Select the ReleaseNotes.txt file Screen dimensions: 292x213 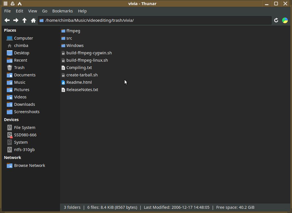pos(82,90)
